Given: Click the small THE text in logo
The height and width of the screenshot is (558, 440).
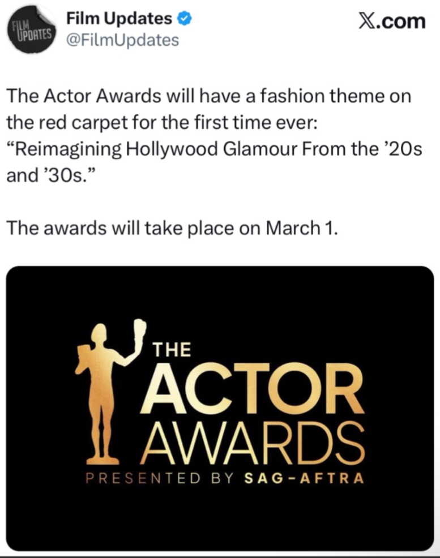Looking at the screenshot, I should pyautogui.click(x=172, y=350).
